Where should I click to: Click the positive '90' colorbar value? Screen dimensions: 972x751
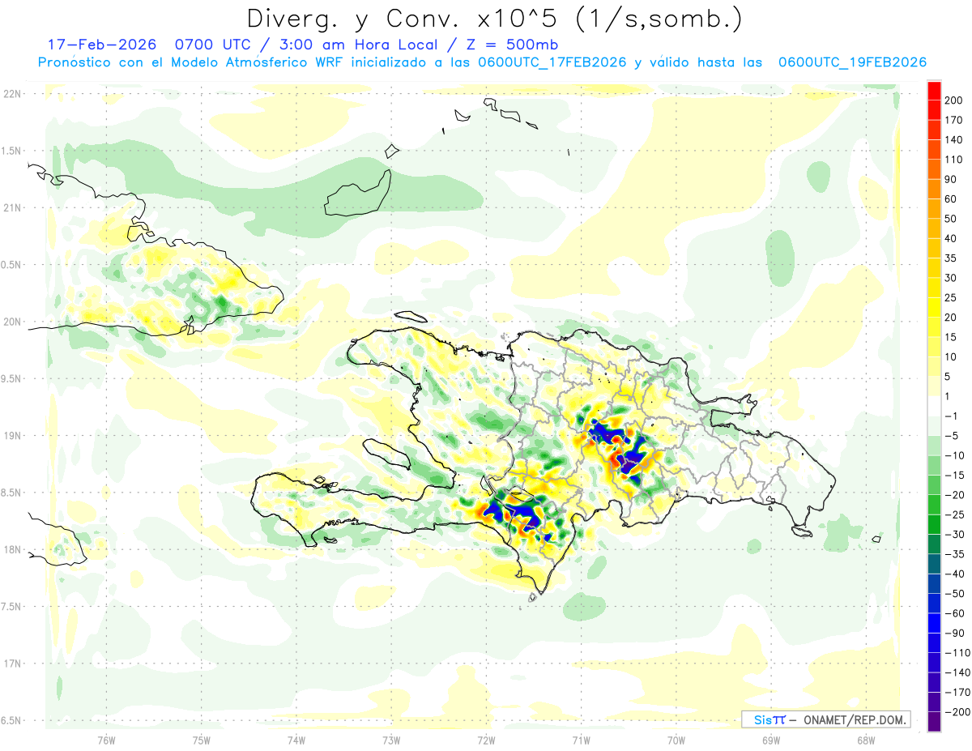coord(953,179)
